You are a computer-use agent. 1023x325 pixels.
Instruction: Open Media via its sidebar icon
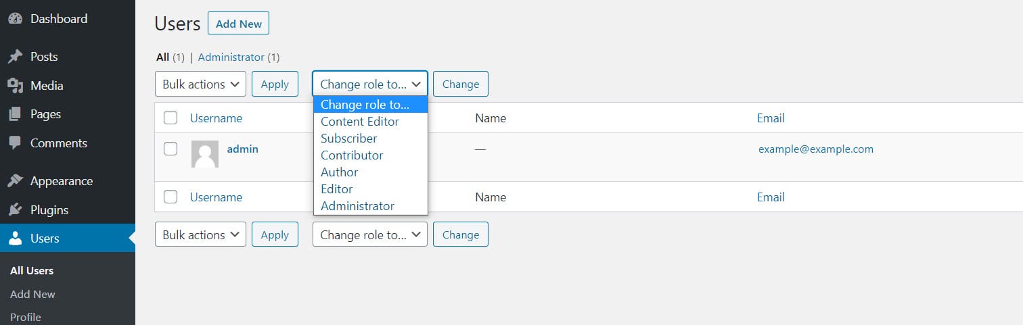15,86
